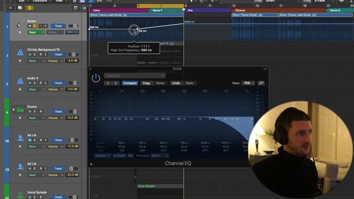Image resolution: width=354 pixels, height=199 pixels.
Task: Open the View menu in tracks area
Action: pyautogui.click(x=59, y=1)
